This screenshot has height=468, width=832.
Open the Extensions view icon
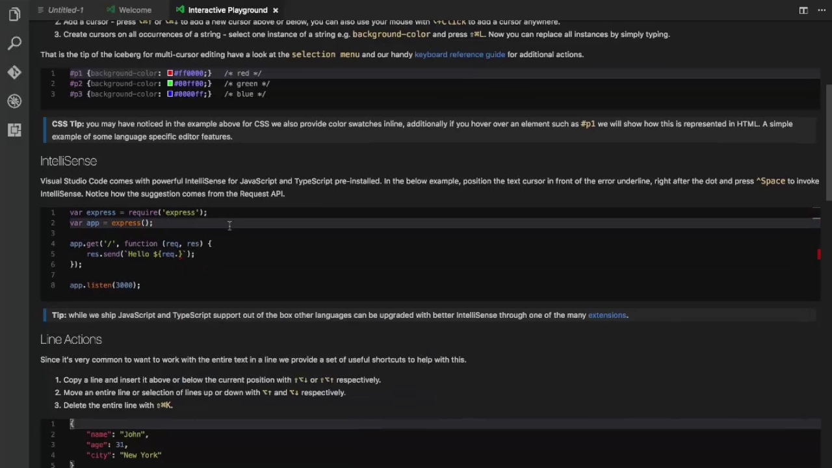click(x=14, y=130)
